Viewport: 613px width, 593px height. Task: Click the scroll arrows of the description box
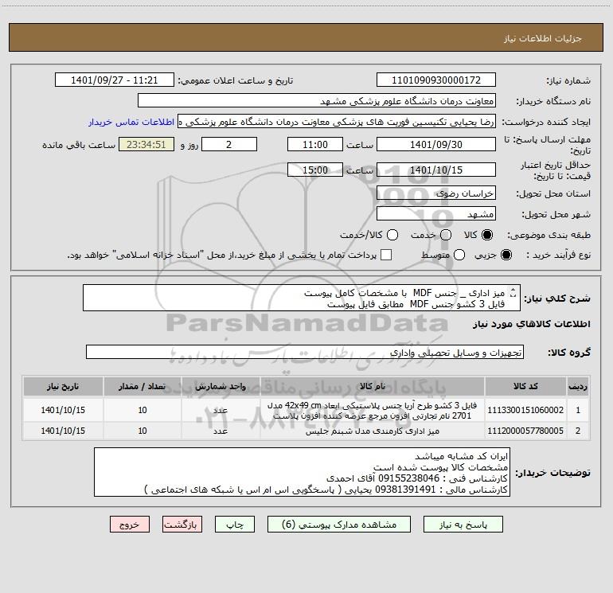coord(513,292)
